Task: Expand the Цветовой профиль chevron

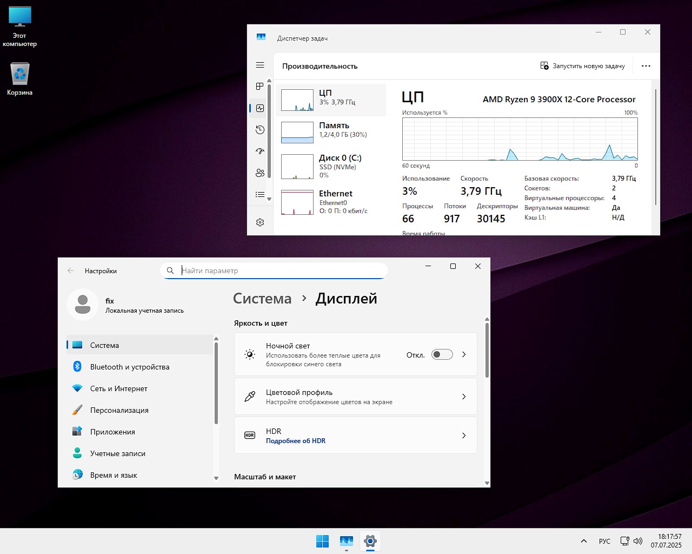Action: click(464, 397)
